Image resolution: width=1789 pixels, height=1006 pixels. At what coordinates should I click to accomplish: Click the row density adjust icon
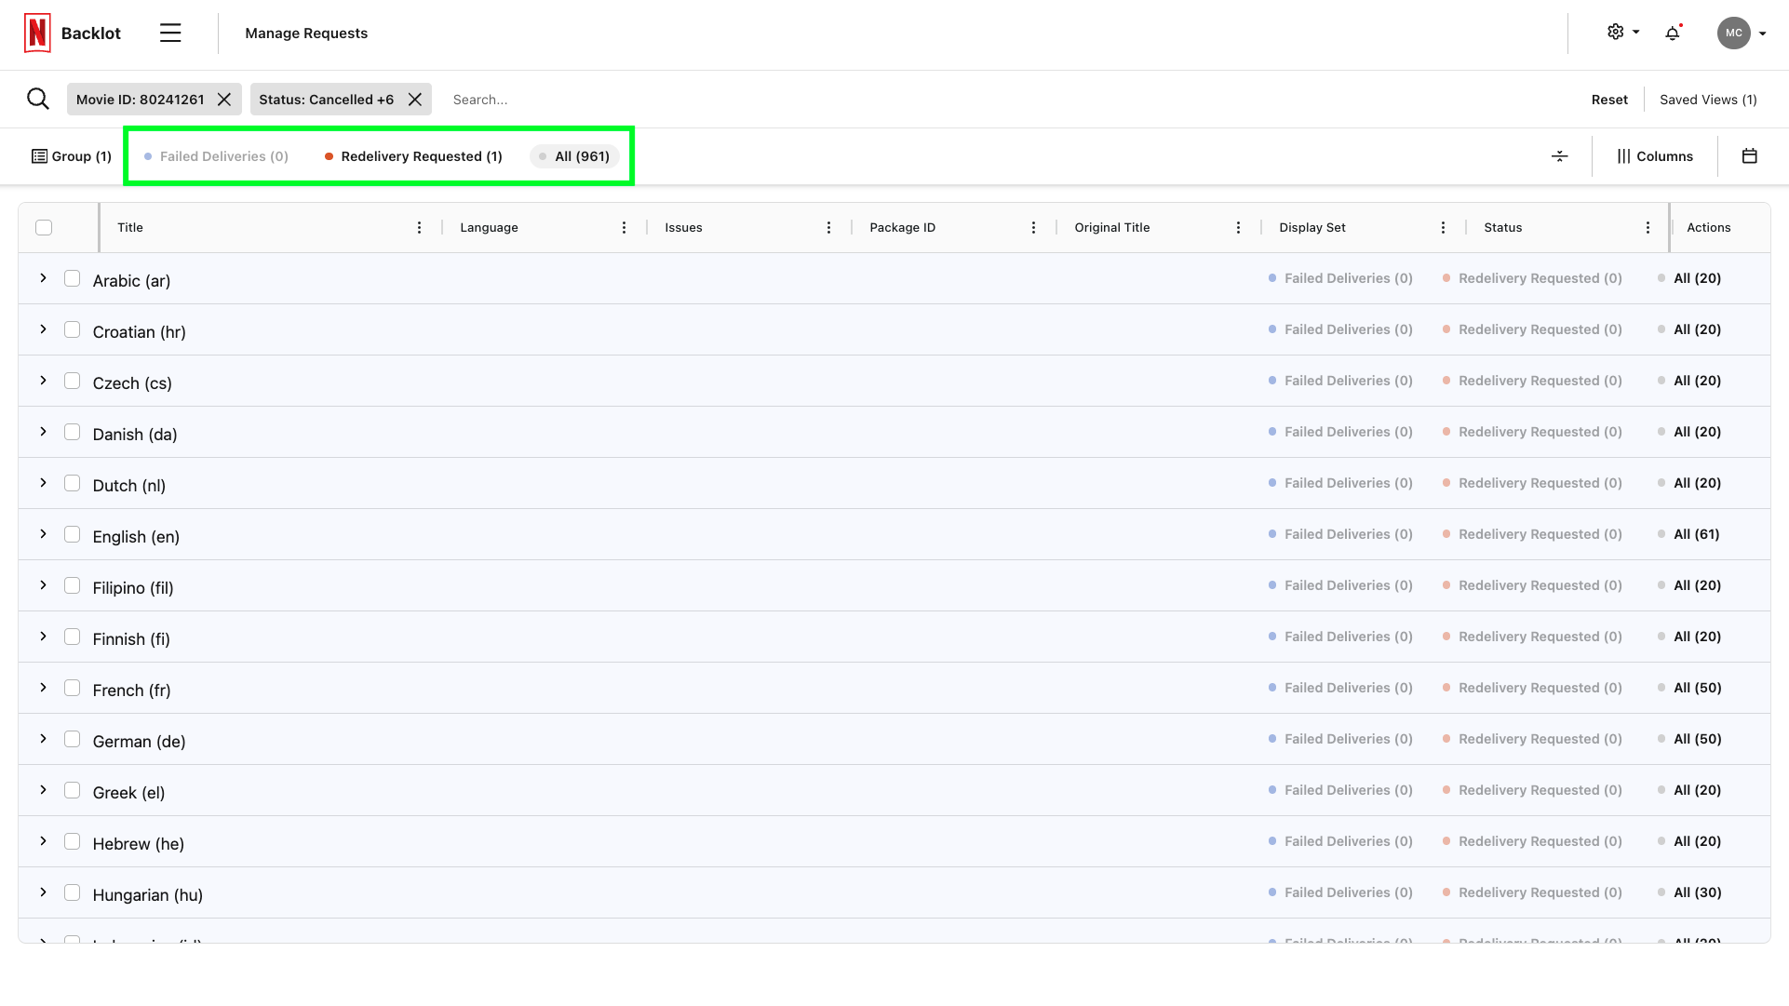[1560, 156]
